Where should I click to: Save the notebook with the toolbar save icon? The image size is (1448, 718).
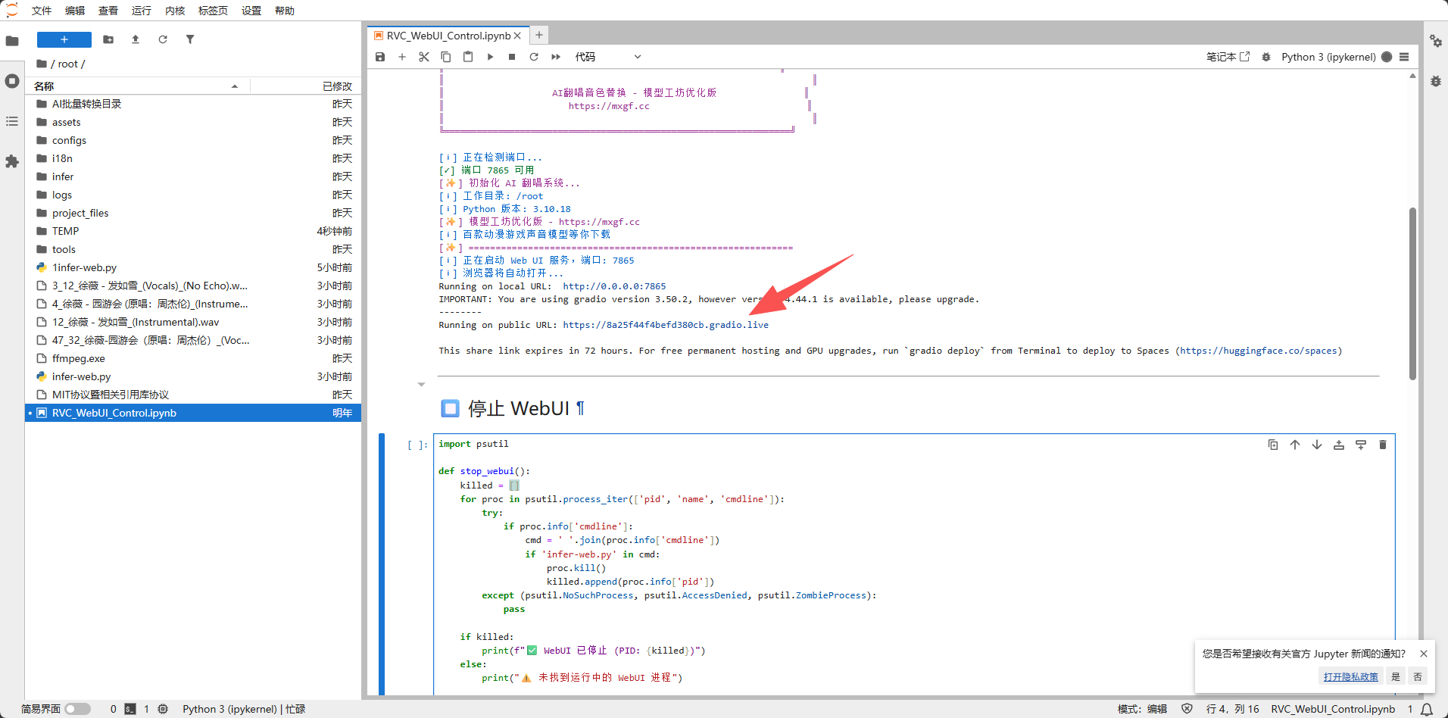[380, 57]
